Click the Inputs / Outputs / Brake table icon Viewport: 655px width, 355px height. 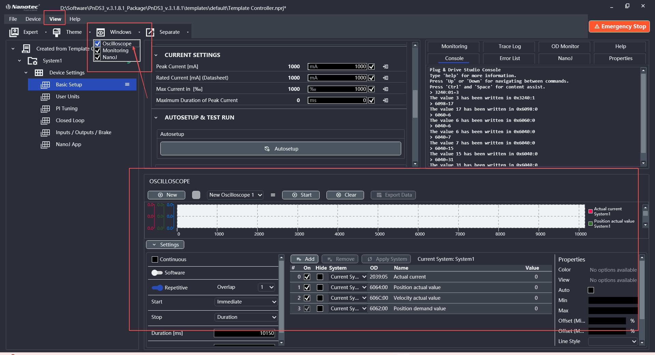45,132
